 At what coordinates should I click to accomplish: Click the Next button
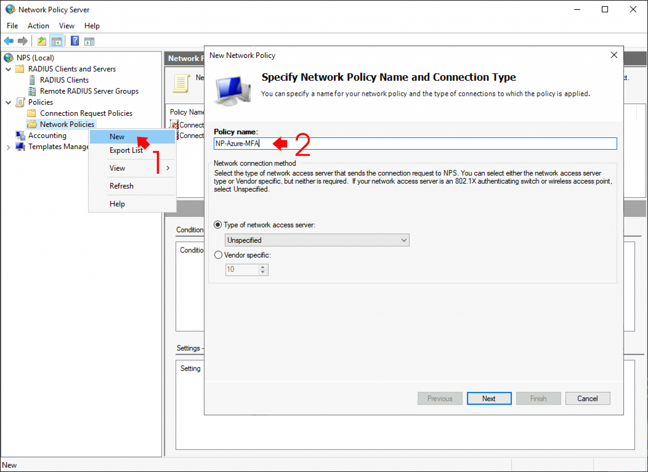tap(489, 398)
